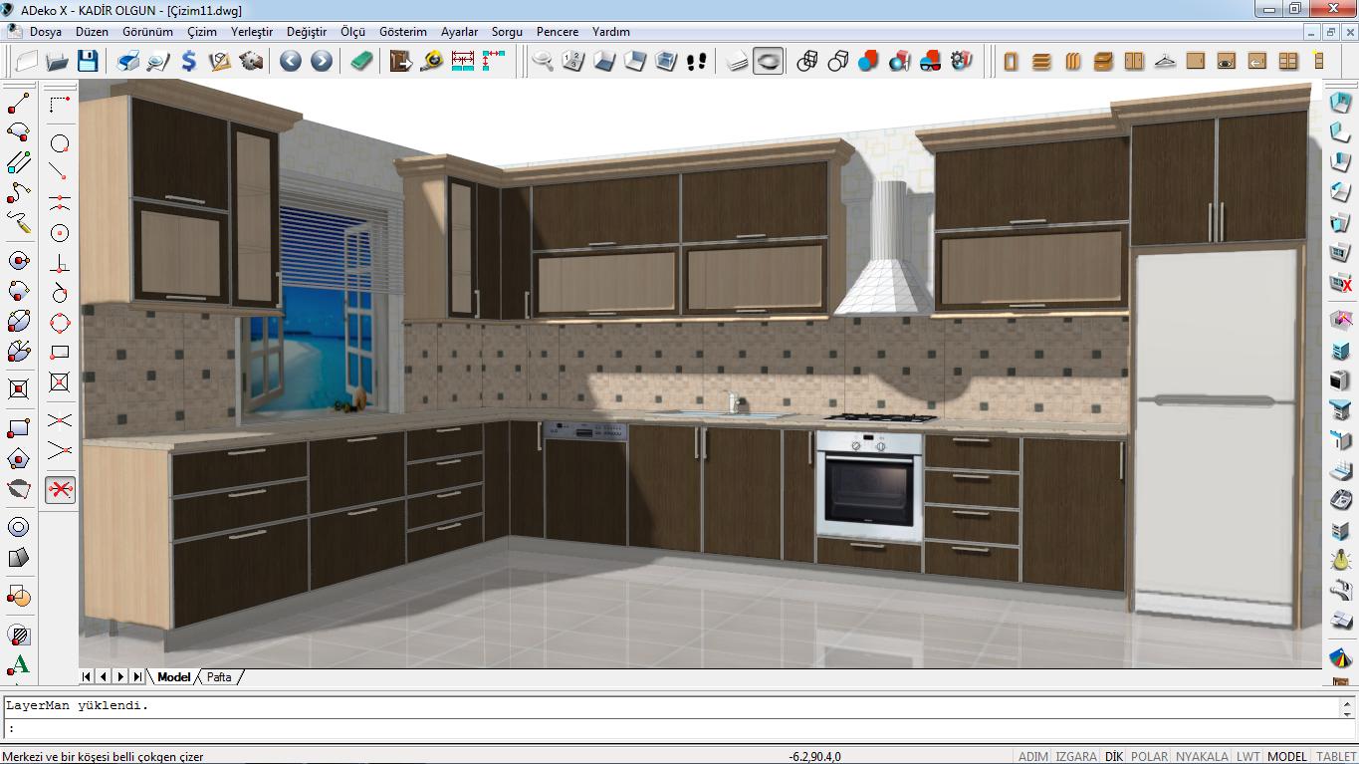
Task: Open the Yerleştir menu
Action: point(252,32)
